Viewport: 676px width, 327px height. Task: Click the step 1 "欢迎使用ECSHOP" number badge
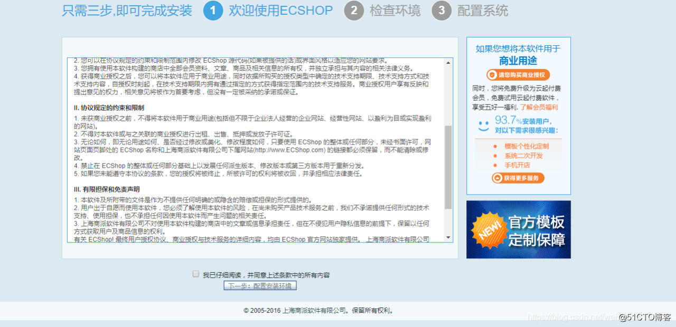click(x=213, y=11)
